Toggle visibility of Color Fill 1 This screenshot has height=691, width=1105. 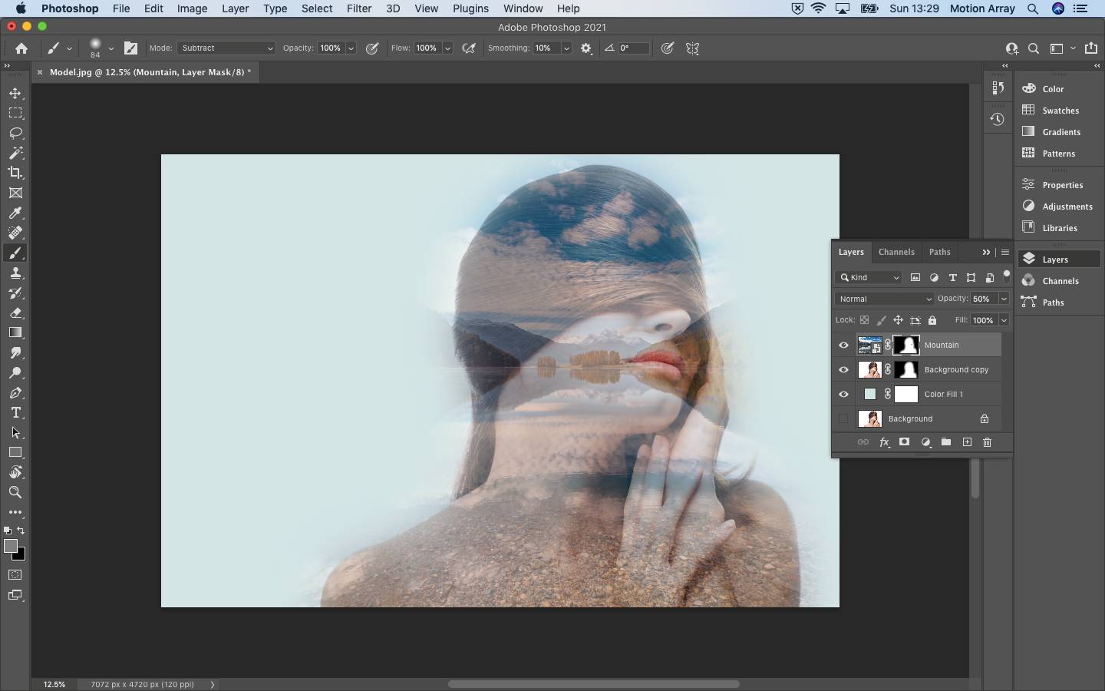click(x=843, y=394)
